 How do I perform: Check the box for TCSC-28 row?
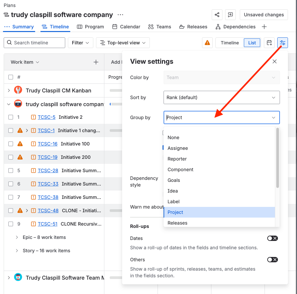click(11, 171)
